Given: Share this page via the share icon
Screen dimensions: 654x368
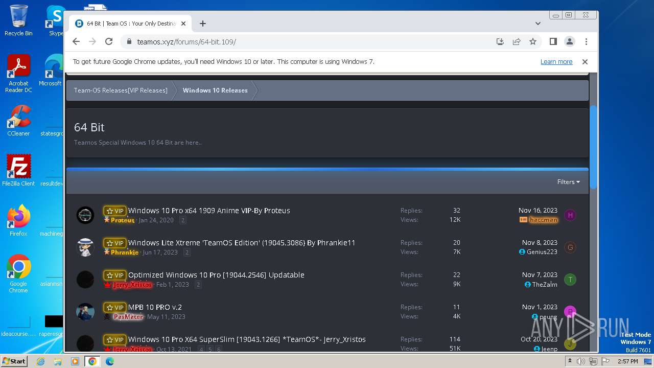Looking at the screenshot, I should (x=517, y=41).
